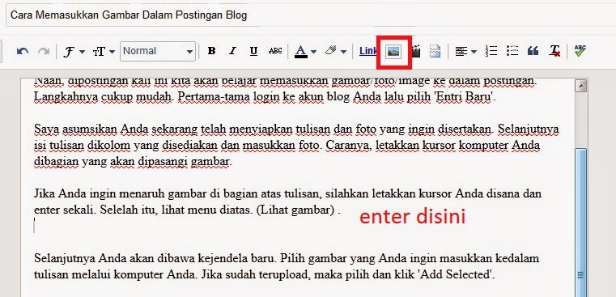The width and height of the screenshot is (616, 297).
Task: Click the text highlight marker icon
Action: (331, 51)
